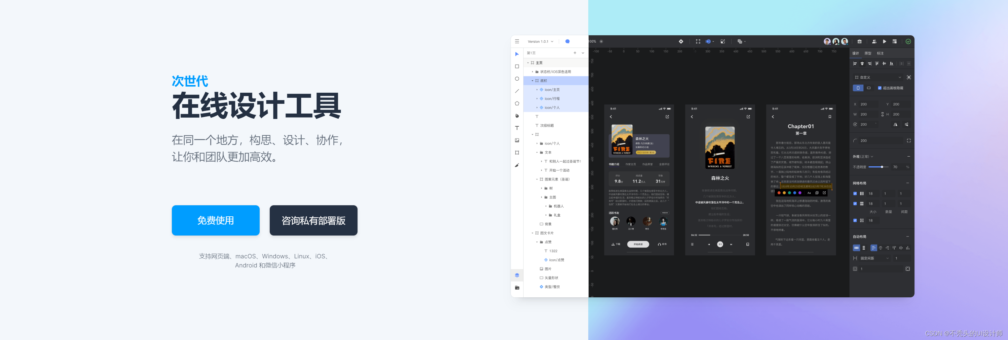Viewport: 1008px width, 340px height.
Task: Open the Version 1.0.1 dropdown
Action: (x=540, y=41)
